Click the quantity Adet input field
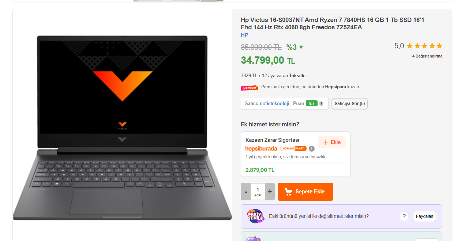The image size is (461, 241). (258, 192)
